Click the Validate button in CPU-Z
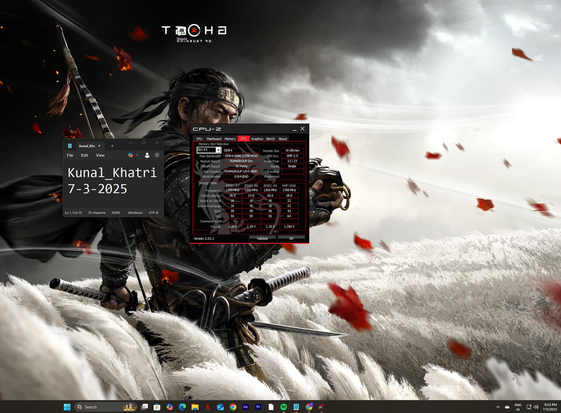Screen dimensions: 561x413 pos(262,238)
